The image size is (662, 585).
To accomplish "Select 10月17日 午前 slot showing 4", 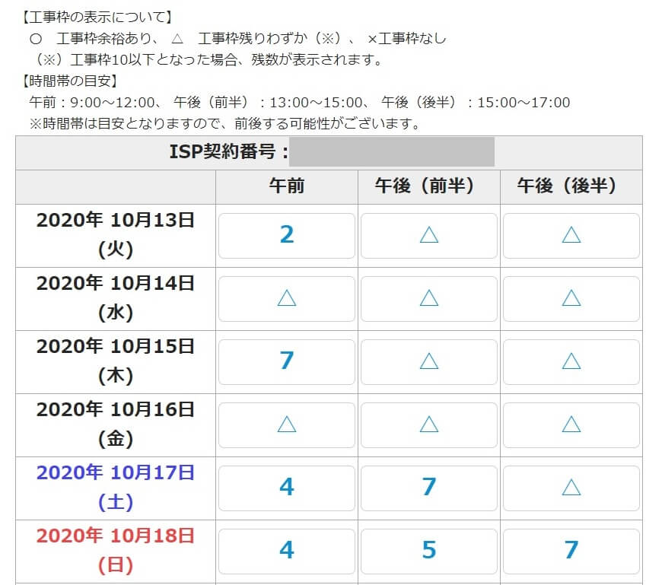I will pos(287,488).
